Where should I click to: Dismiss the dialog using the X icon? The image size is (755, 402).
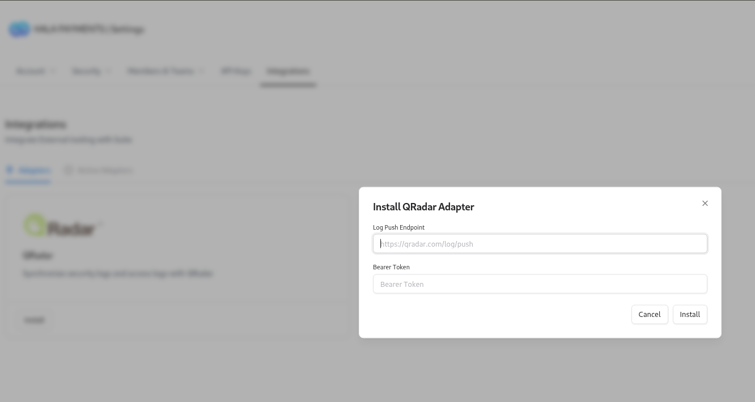pos(705,203)
